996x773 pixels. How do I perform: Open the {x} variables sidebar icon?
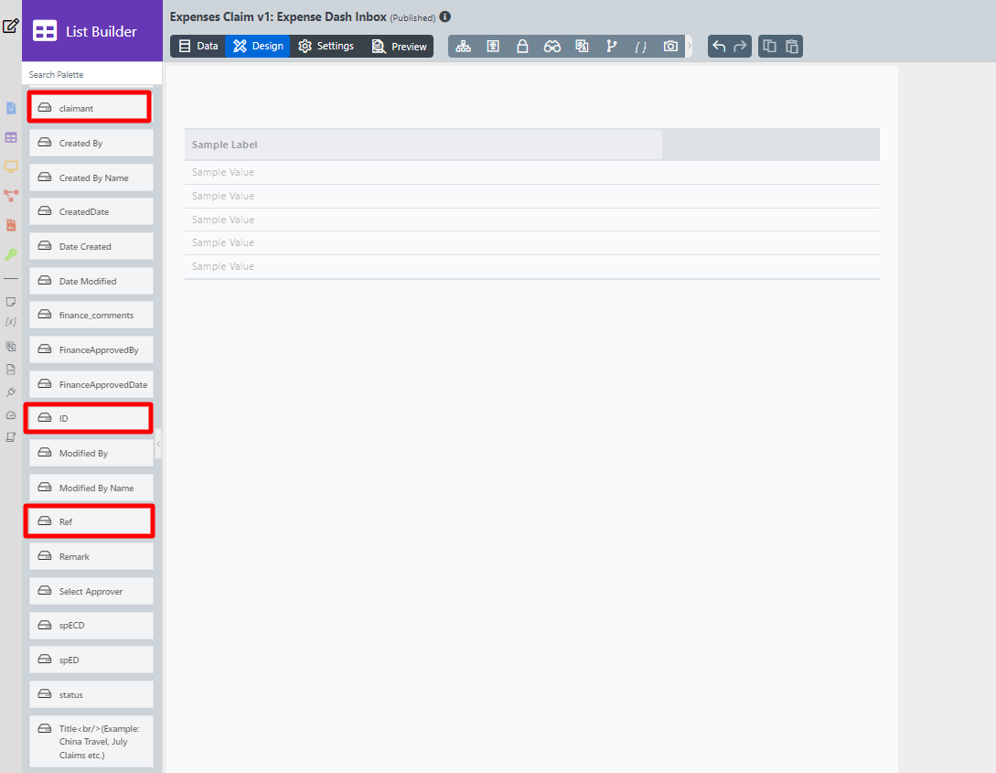point(11,322)
